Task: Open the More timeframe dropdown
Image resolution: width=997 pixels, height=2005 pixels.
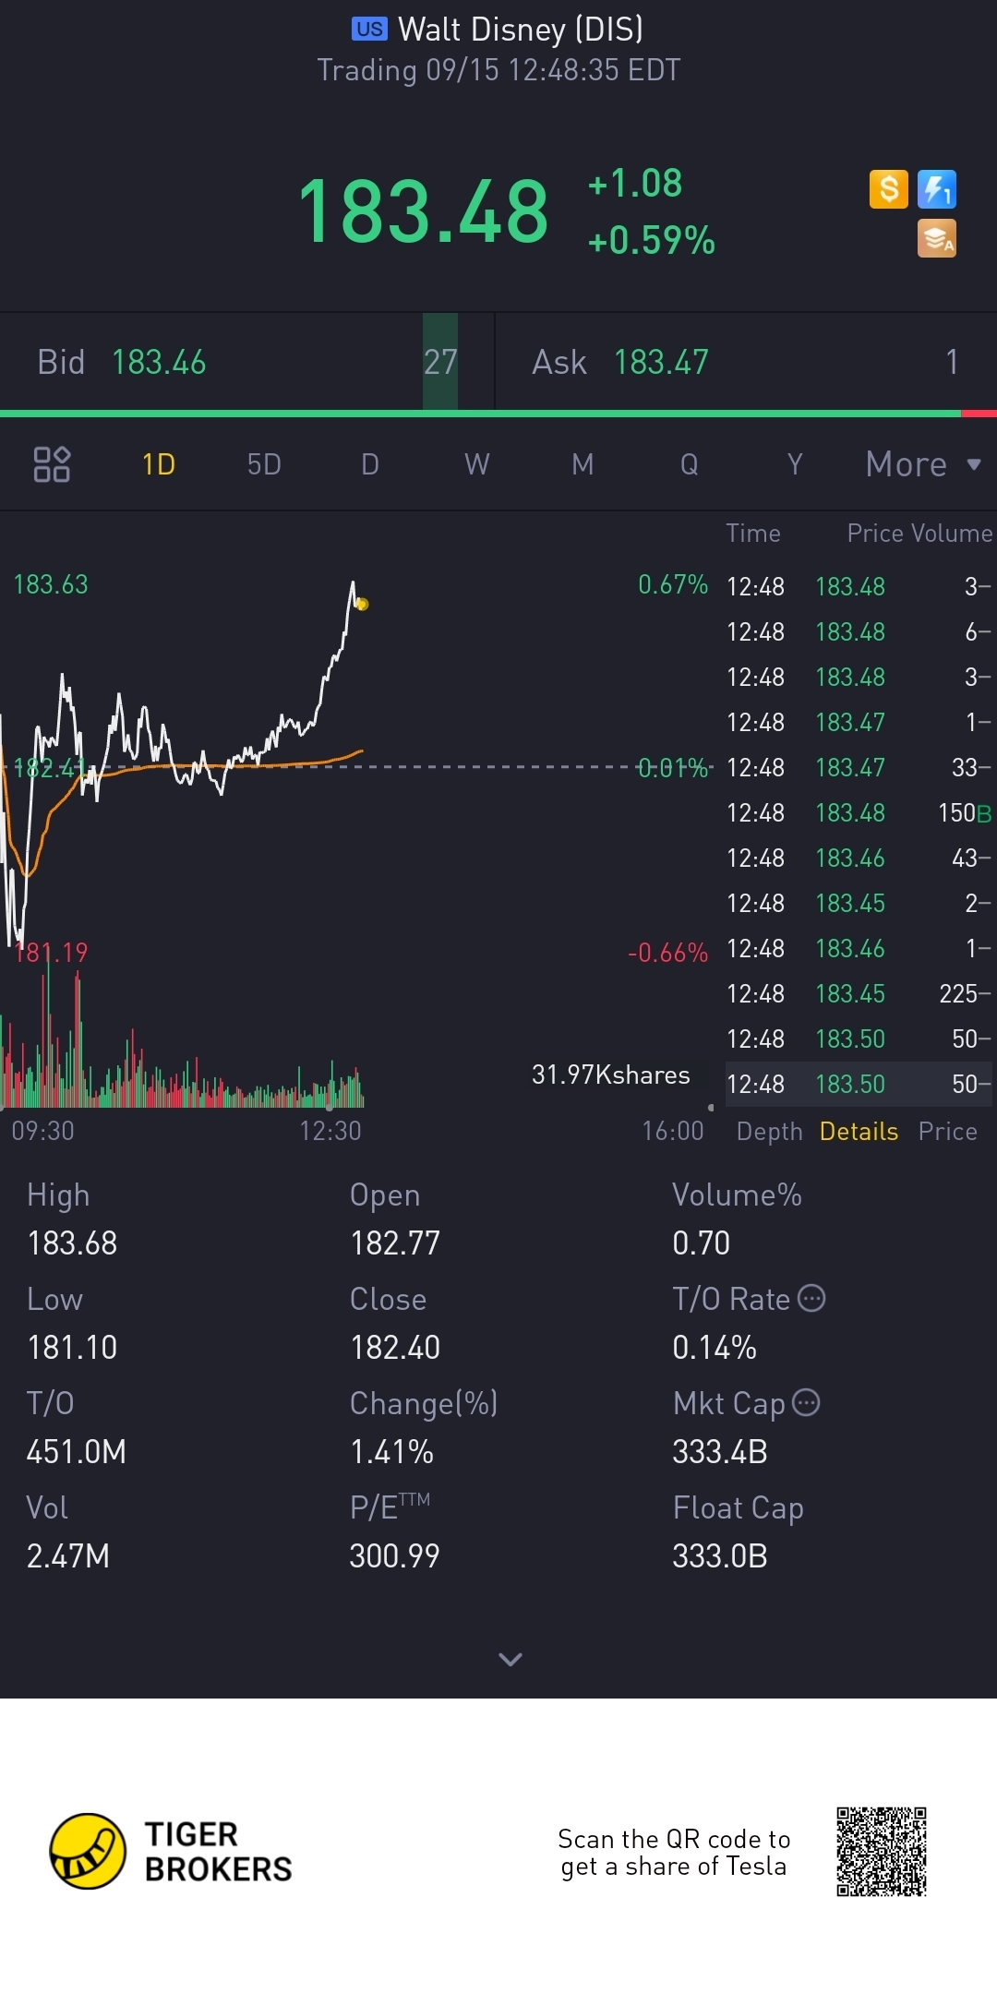Action: point(922,463)
